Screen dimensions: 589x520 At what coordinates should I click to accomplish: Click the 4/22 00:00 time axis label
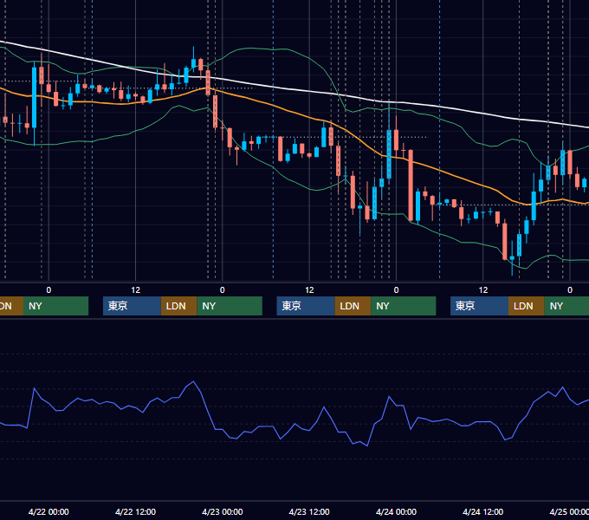[49, 511]
